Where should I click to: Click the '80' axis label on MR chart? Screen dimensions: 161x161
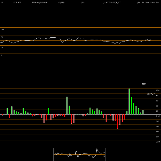pyautogui.click(x=157, y=96)
